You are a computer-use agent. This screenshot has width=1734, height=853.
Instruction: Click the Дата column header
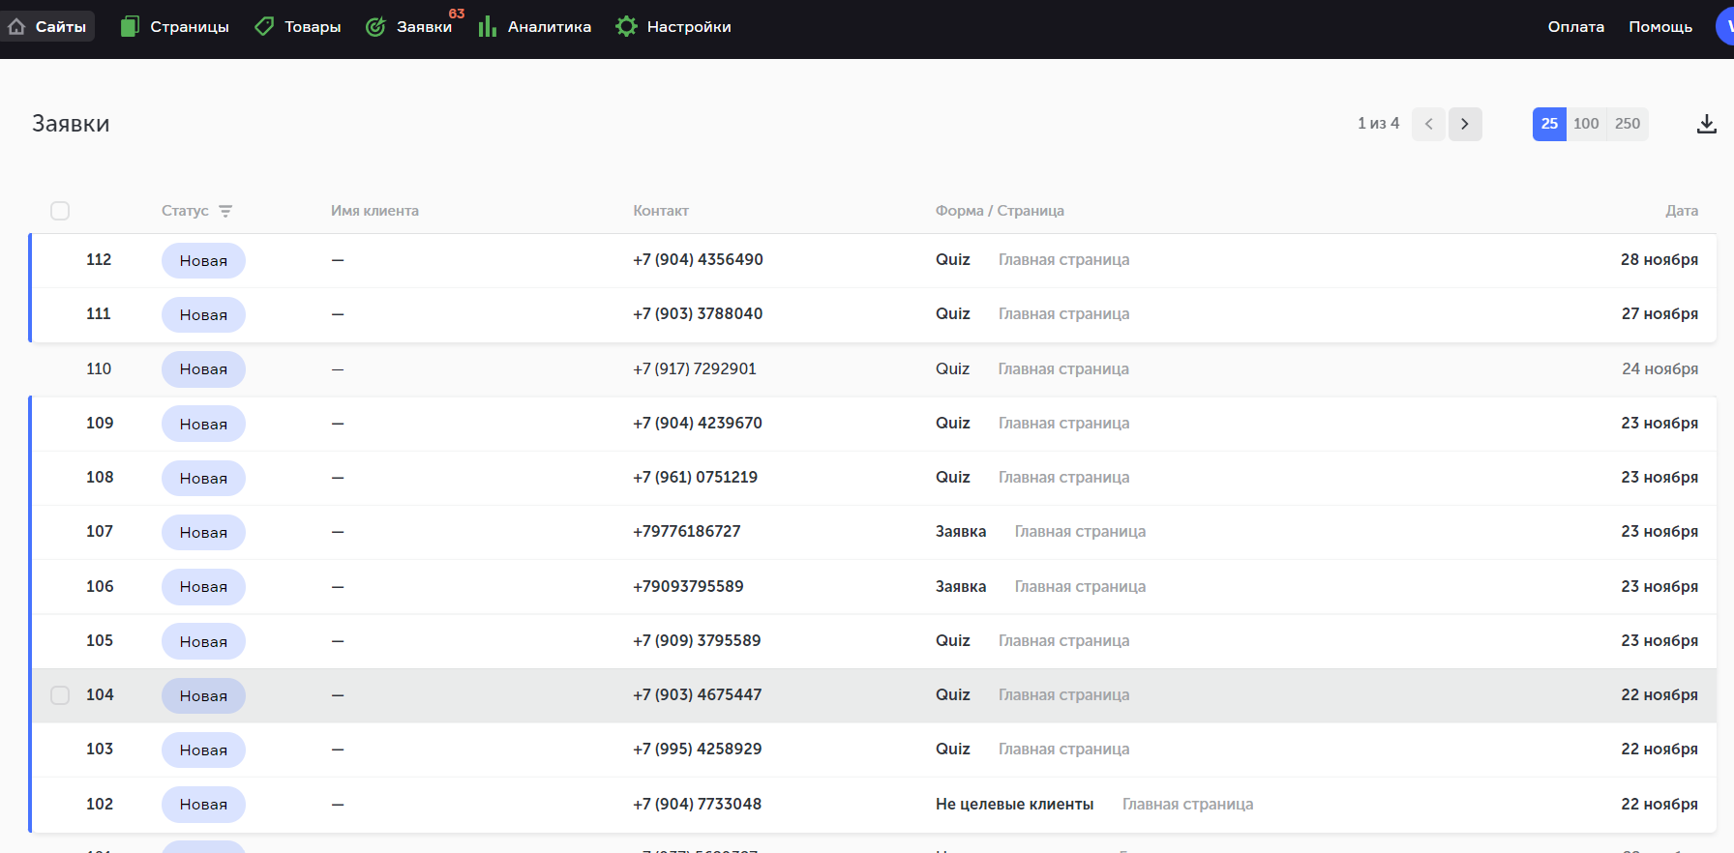[x=1682, y=211]
